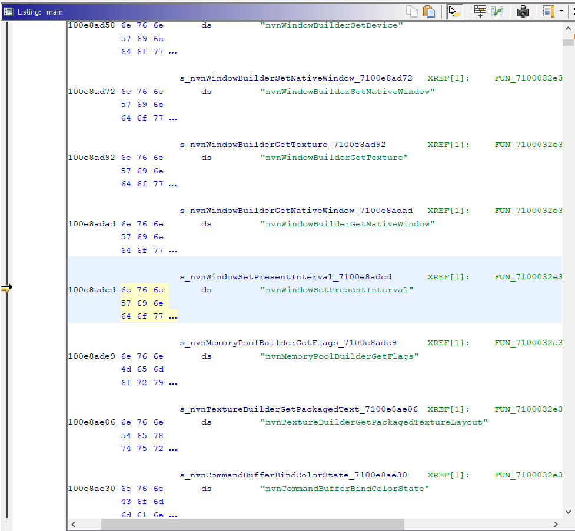Image resolution: width=575 pixels, height=531 pixels.
Task: Click address 100e8ae30
Action: pyautogui.click(x=92, y=489)
